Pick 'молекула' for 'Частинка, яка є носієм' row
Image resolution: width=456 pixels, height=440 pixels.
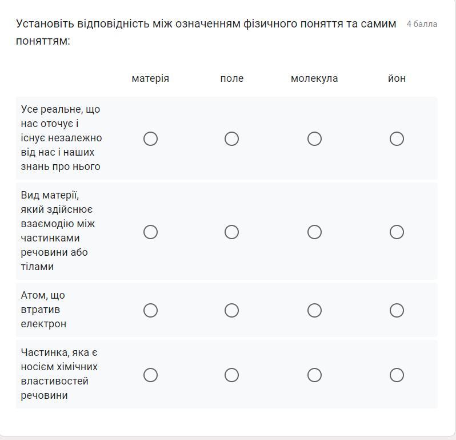[314, 375]
